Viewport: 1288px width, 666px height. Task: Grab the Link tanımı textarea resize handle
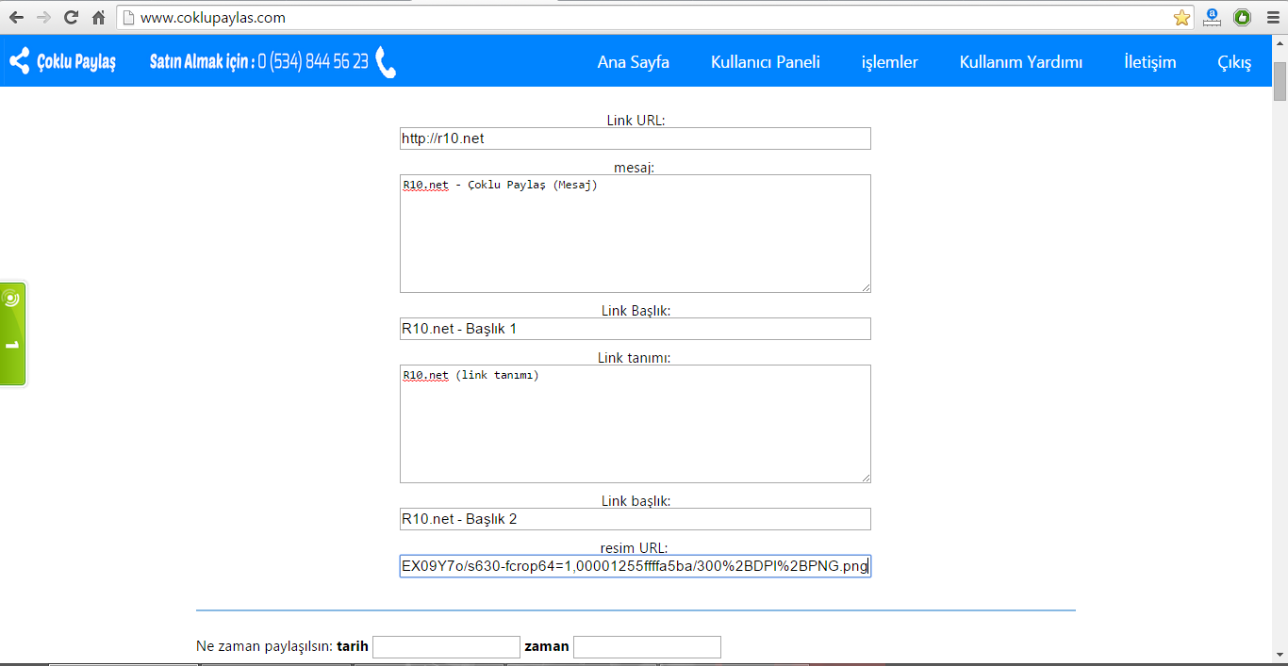coord(864,477)
